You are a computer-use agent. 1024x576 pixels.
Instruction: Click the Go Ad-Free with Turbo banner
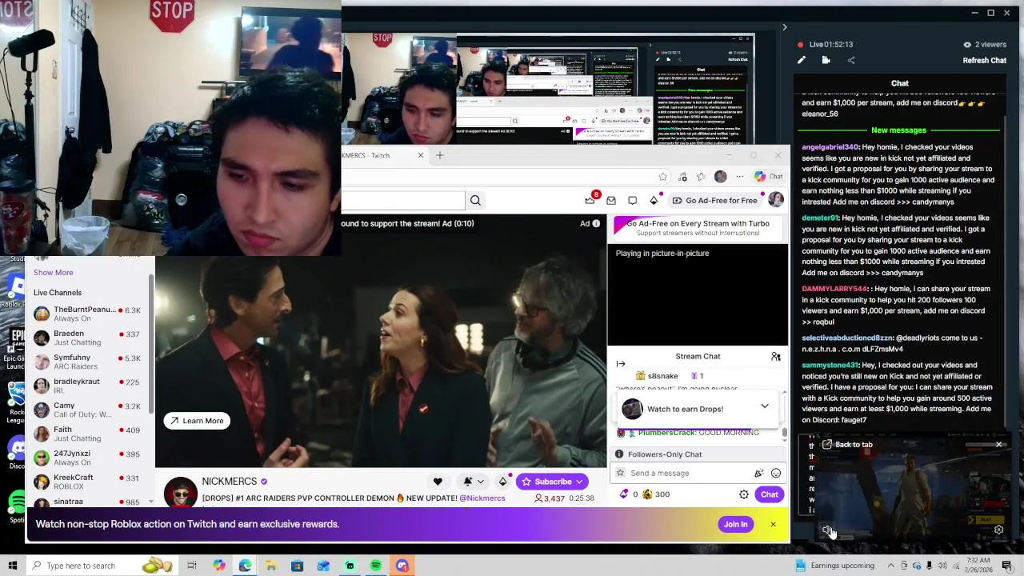pos(698,228)
